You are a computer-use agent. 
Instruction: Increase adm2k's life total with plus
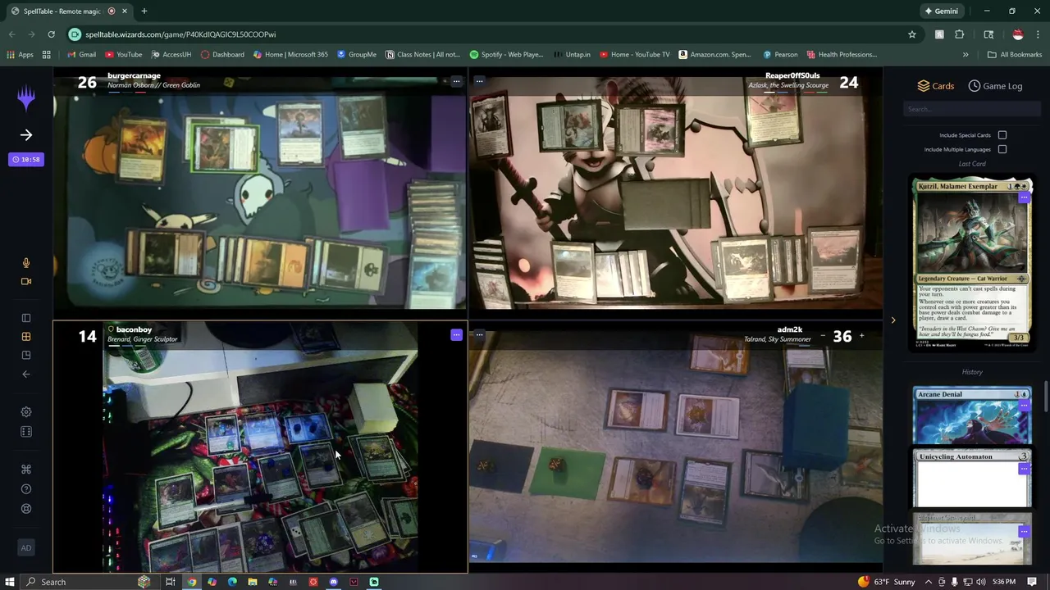click(x=861, y=336)
